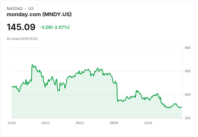Click the 12/24 x-axis date label
Screen dimensions: 198x137
click(x=12, y=123)
